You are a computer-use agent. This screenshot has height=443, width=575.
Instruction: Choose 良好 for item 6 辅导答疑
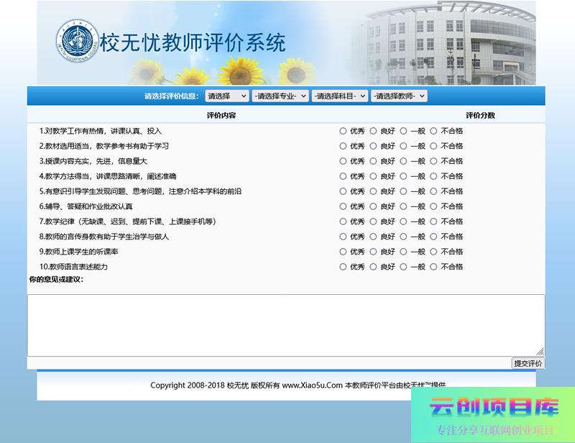373,206
